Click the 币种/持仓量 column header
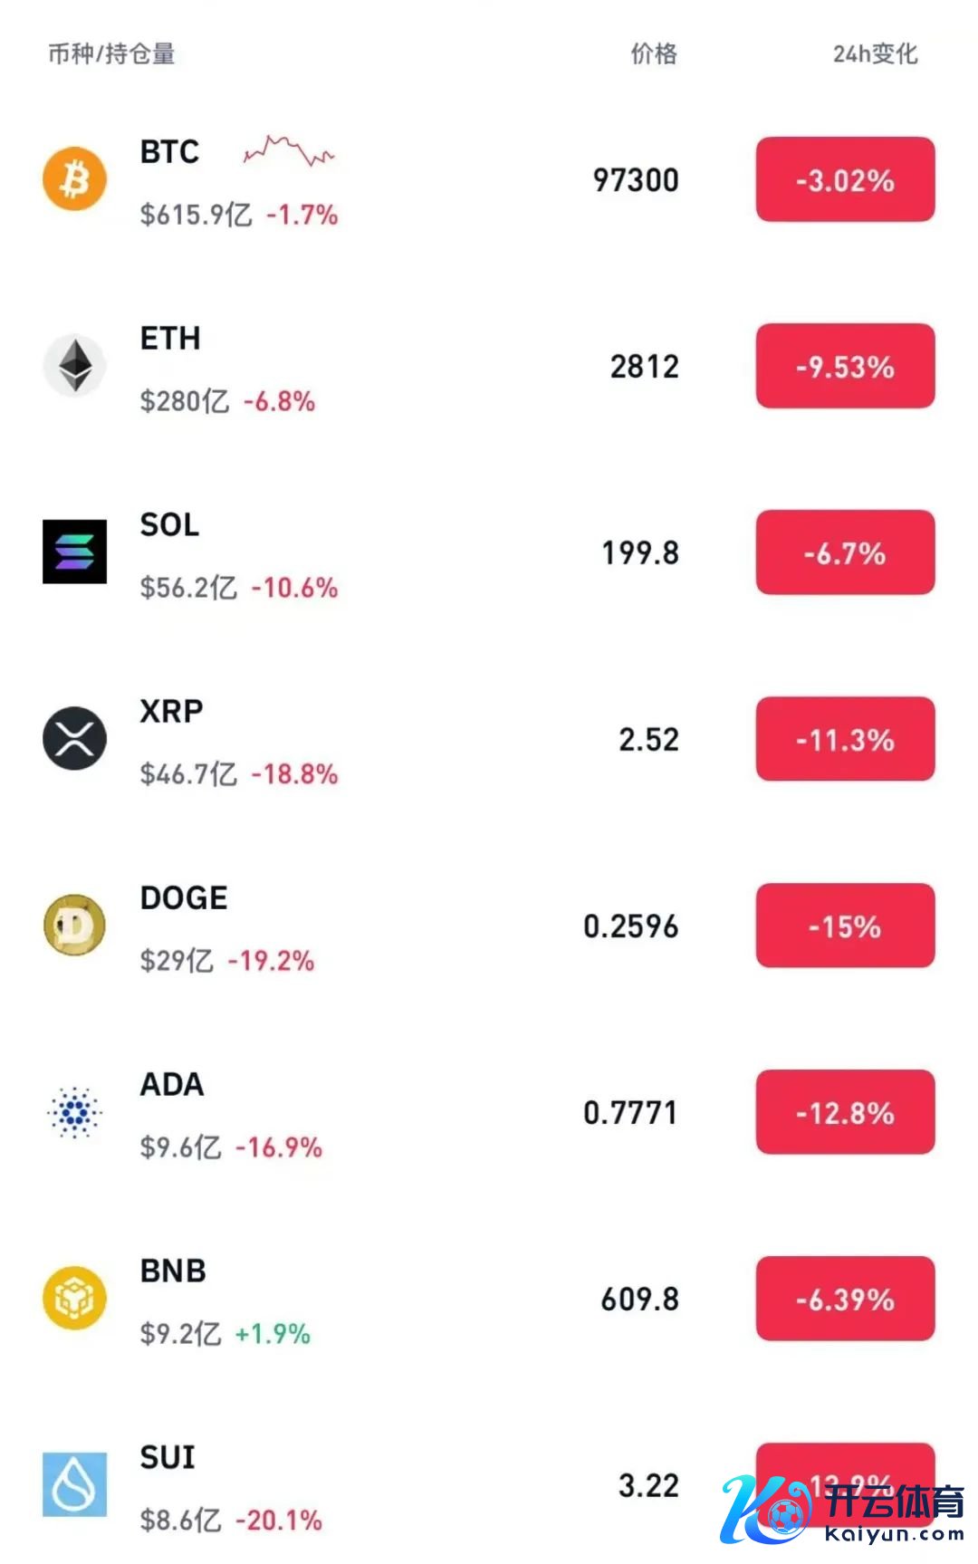 coord(111,54)
